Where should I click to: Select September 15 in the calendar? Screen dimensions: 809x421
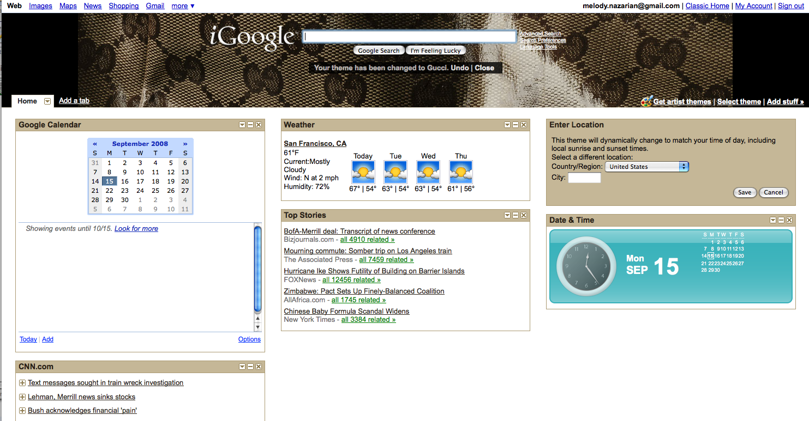point(110,181)
